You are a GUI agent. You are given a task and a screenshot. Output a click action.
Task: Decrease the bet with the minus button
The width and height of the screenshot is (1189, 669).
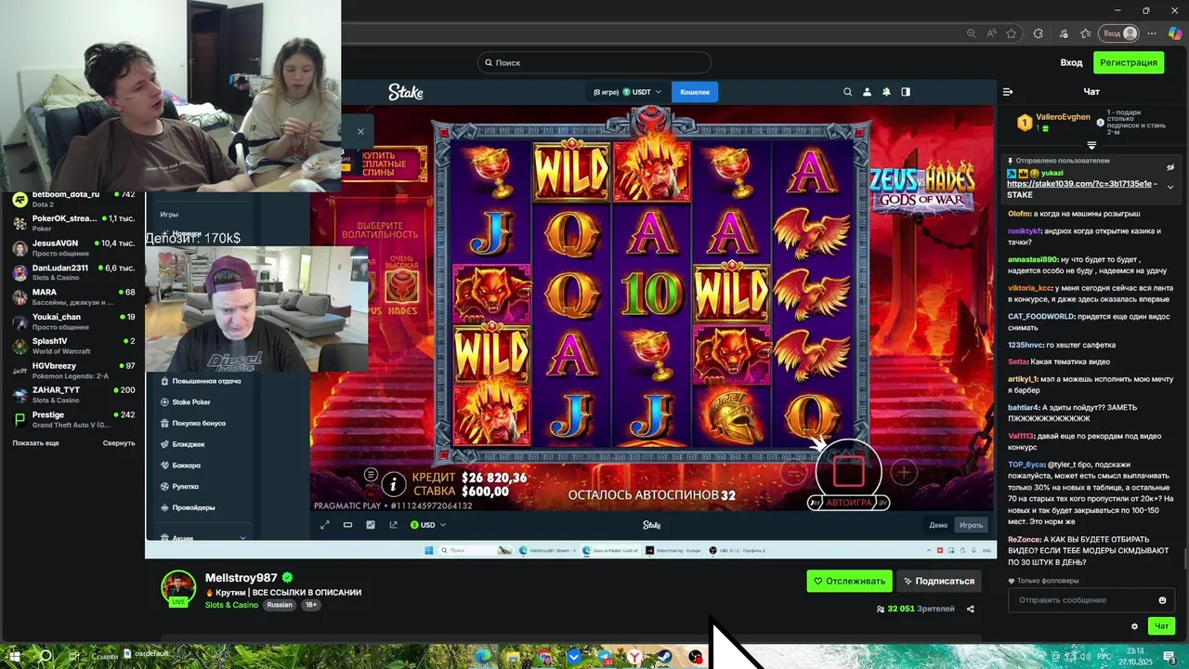(x=793, y=472)
